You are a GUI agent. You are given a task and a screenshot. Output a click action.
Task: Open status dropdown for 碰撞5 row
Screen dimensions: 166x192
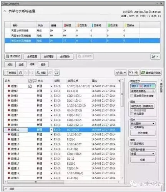(x=51, y=106)
